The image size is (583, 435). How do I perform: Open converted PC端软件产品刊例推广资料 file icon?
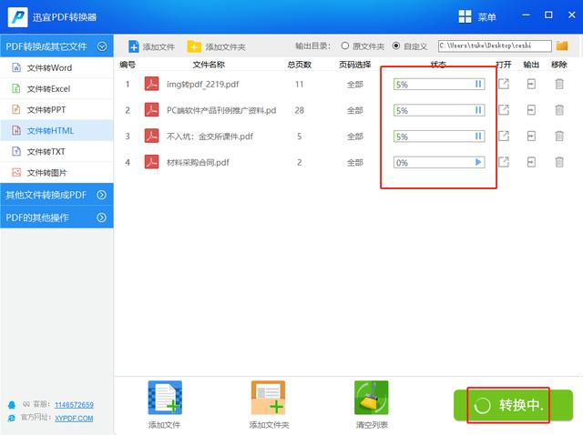point(504,110)
